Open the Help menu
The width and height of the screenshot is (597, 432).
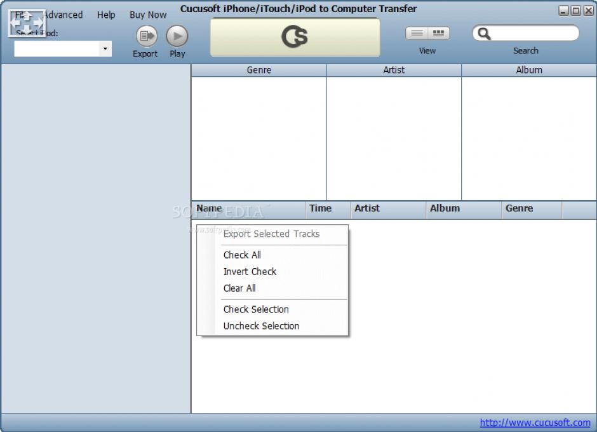coord(106,15)
